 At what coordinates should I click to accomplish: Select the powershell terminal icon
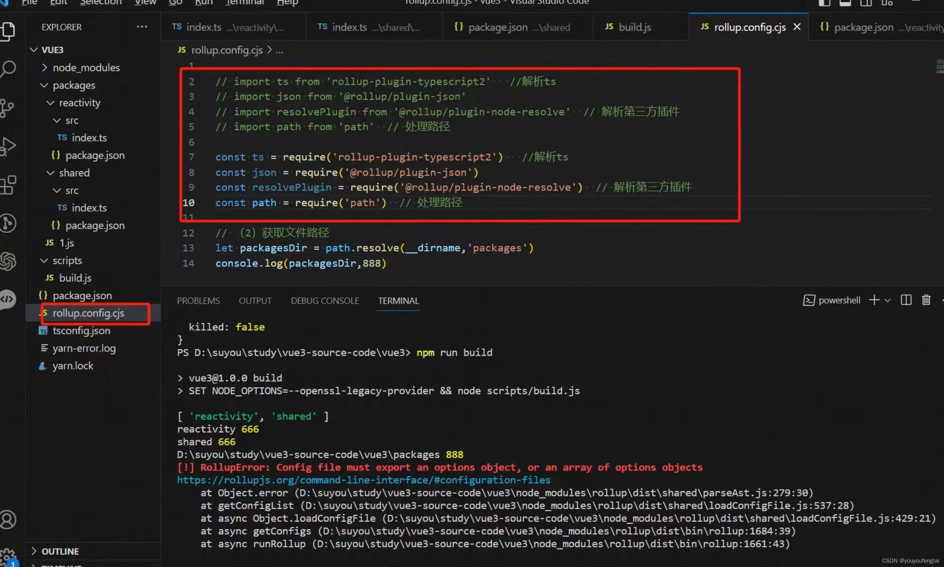[809, 300]
